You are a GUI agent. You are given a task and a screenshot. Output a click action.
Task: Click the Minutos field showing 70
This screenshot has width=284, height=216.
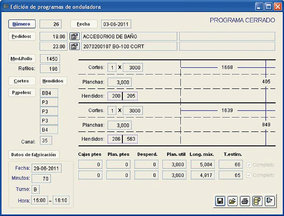tap(41, 179)
